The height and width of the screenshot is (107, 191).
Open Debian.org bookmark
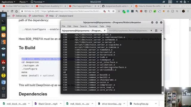pyautogui.click(x=19, y=16)
